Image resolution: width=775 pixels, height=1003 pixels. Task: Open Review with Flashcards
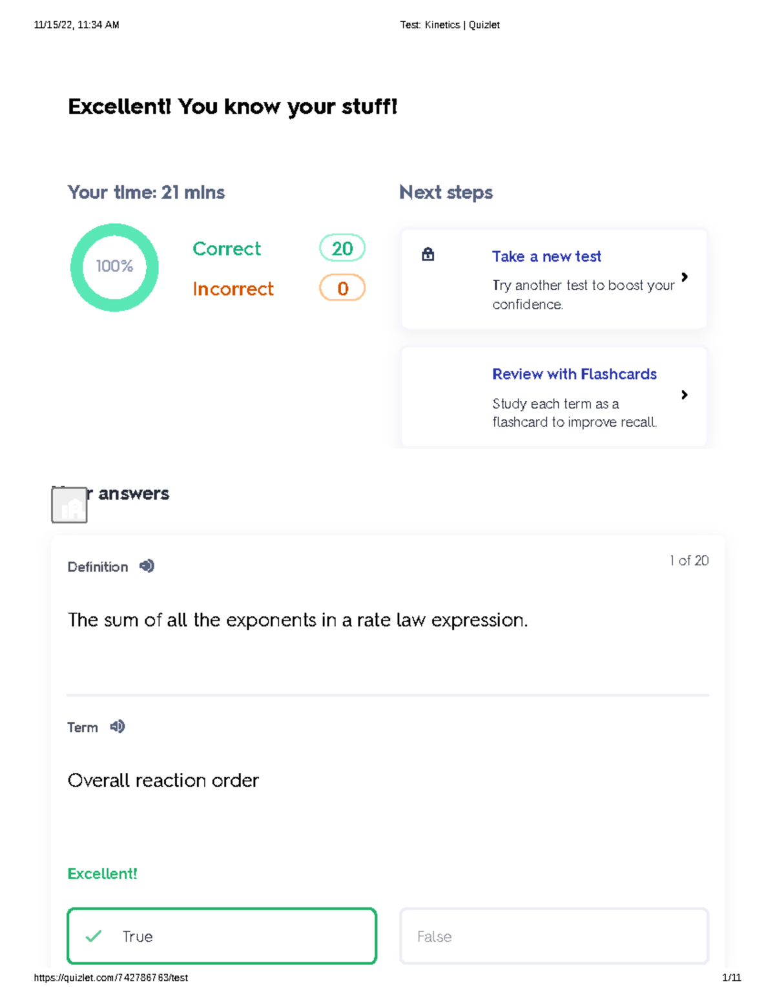tap(574, 374)
